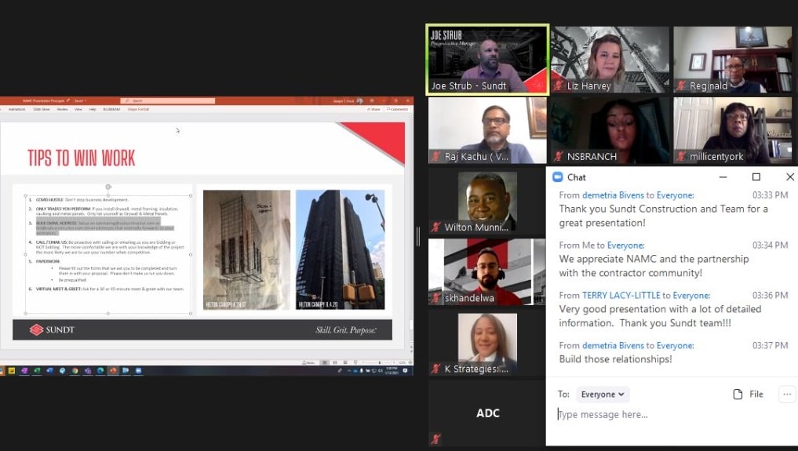
Task: Open the PowerPoint taskbar icon
Action: tap(113, 371)
